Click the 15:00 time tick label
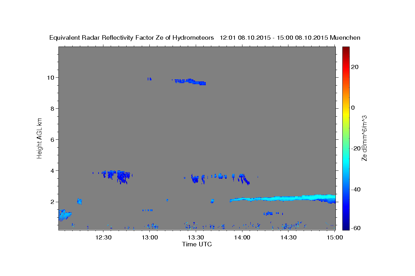 [335, 237]
